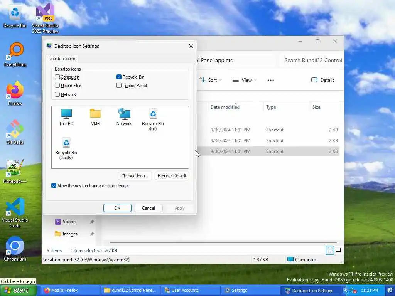Select the selected 11:01 PM Shortcut row
This screenshot has width=395, height=296.
[268, 151]
